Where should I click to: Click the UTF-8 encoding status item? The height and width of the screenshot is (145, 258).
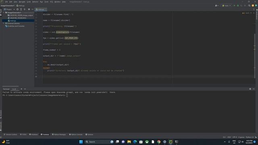235,137
